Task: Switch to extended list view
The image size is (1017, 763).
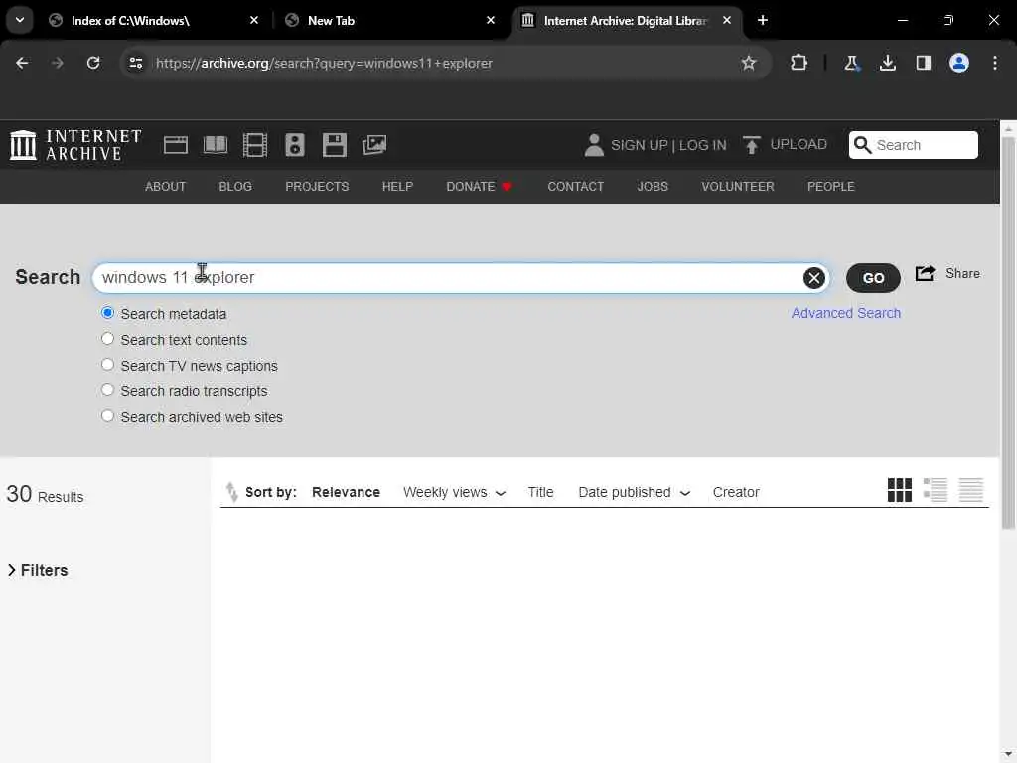Action: pos(936,490)
